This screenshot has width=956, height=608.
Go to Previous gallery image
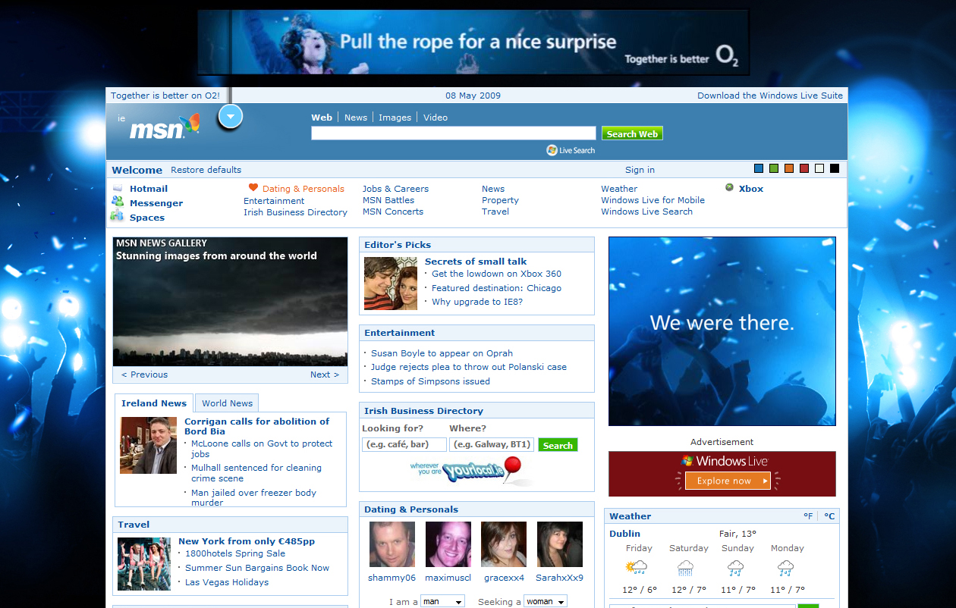(144, 375)
